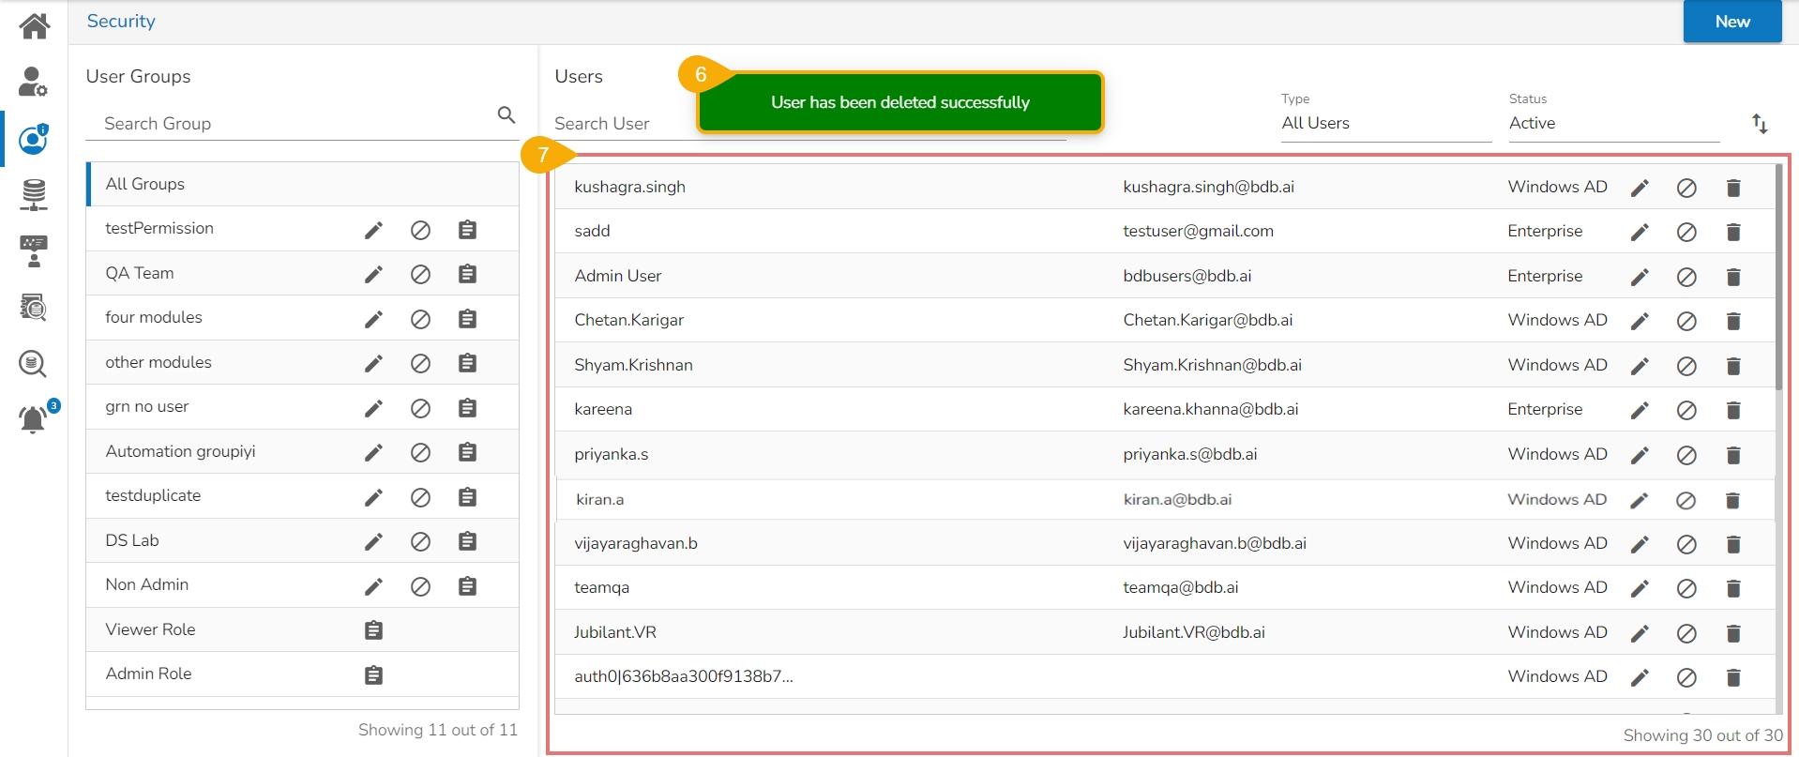Block the user kareena

[x=1686, y=410]
